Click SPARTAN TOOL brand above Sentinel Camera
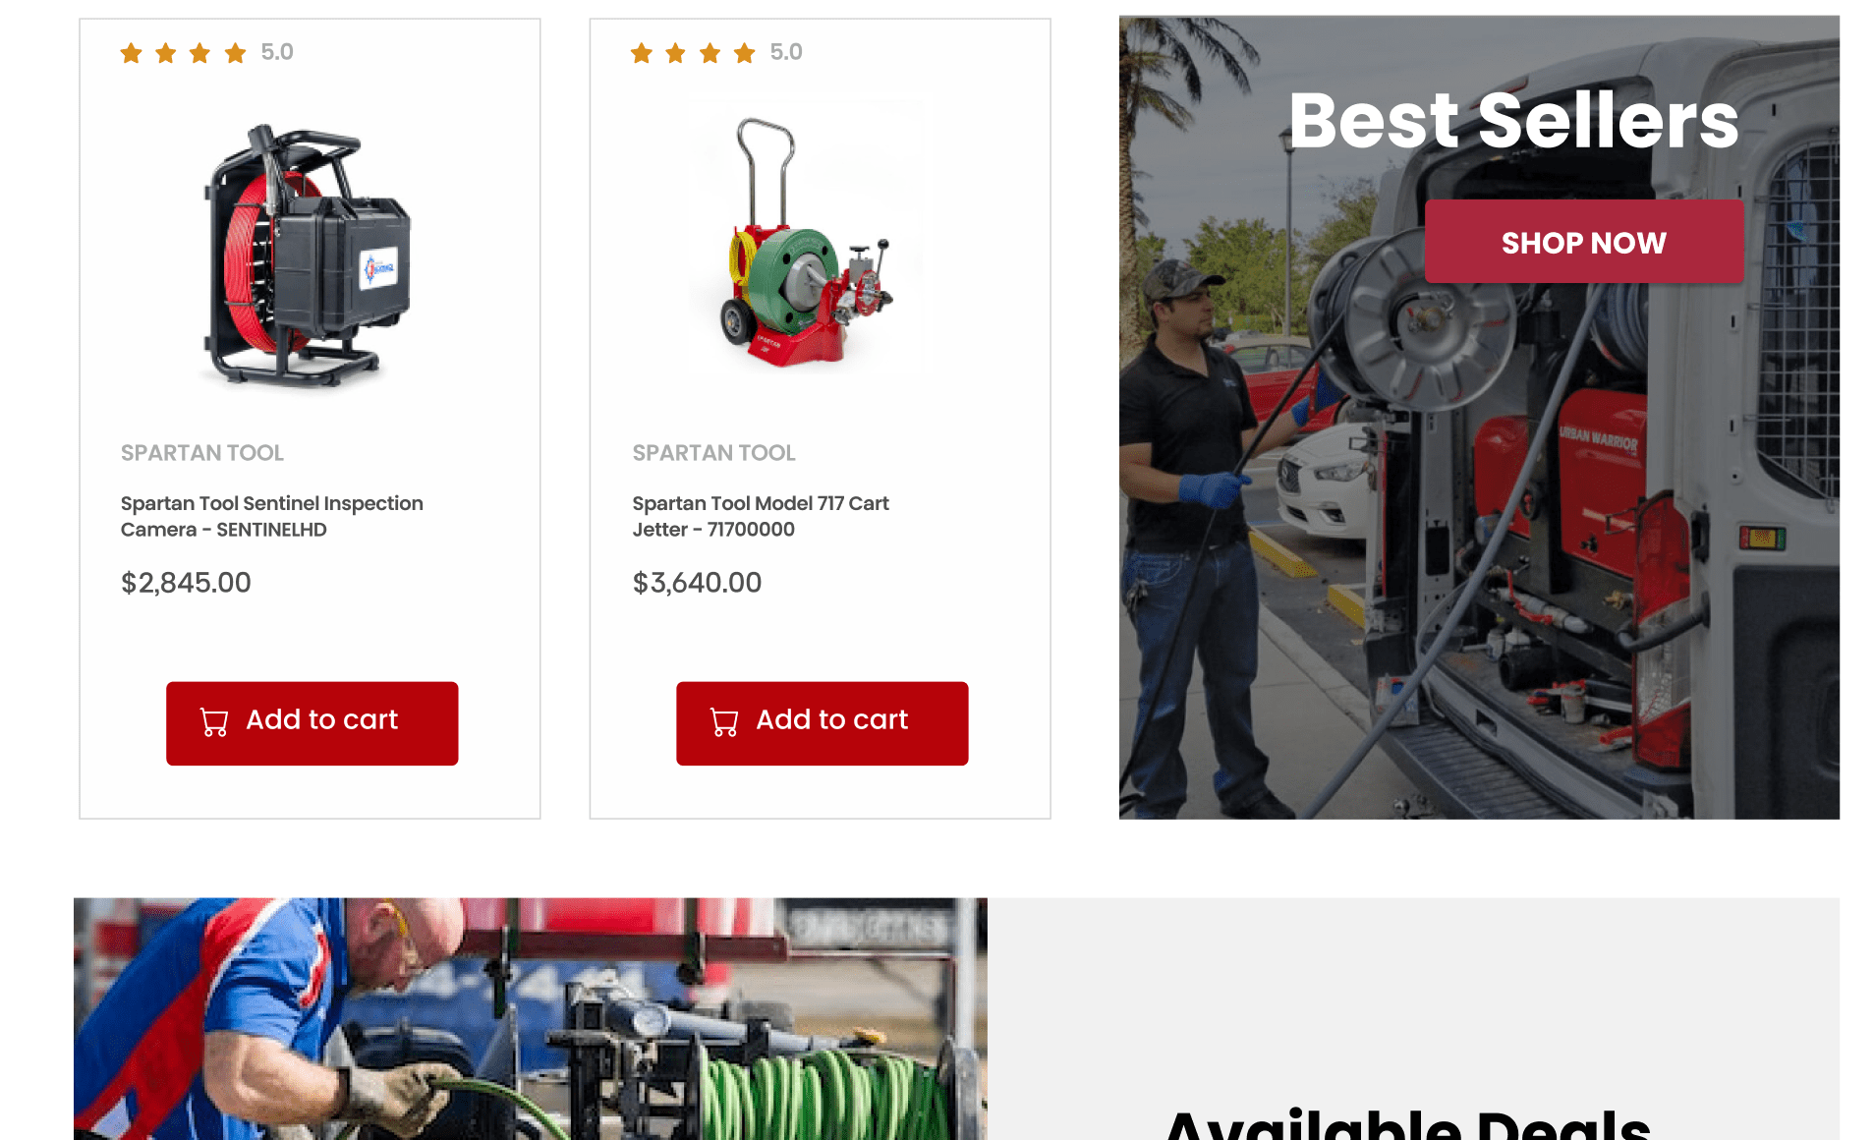This screenshot has height=1140, width=1874. click(202, 453)
